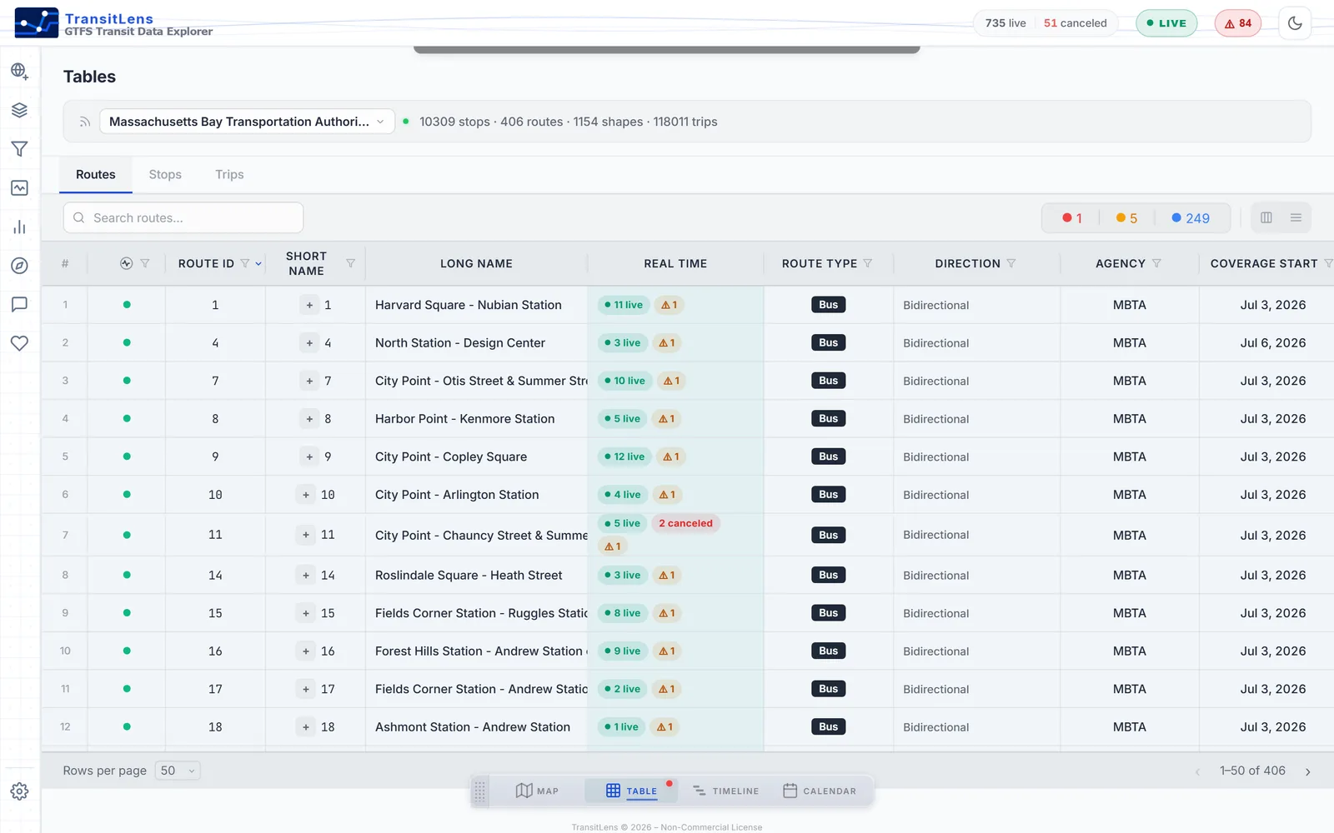Image resolution: width=1334 pixels, height=833 pixels.
Task: Filter by red status count 1
Action: click(x=1072, y=218)
